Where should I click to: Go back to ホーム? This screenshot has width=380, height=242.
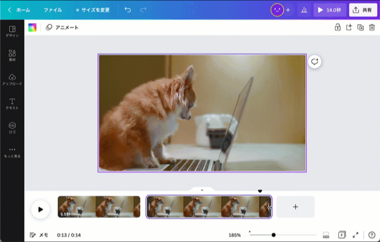click(x=19, y=10)
